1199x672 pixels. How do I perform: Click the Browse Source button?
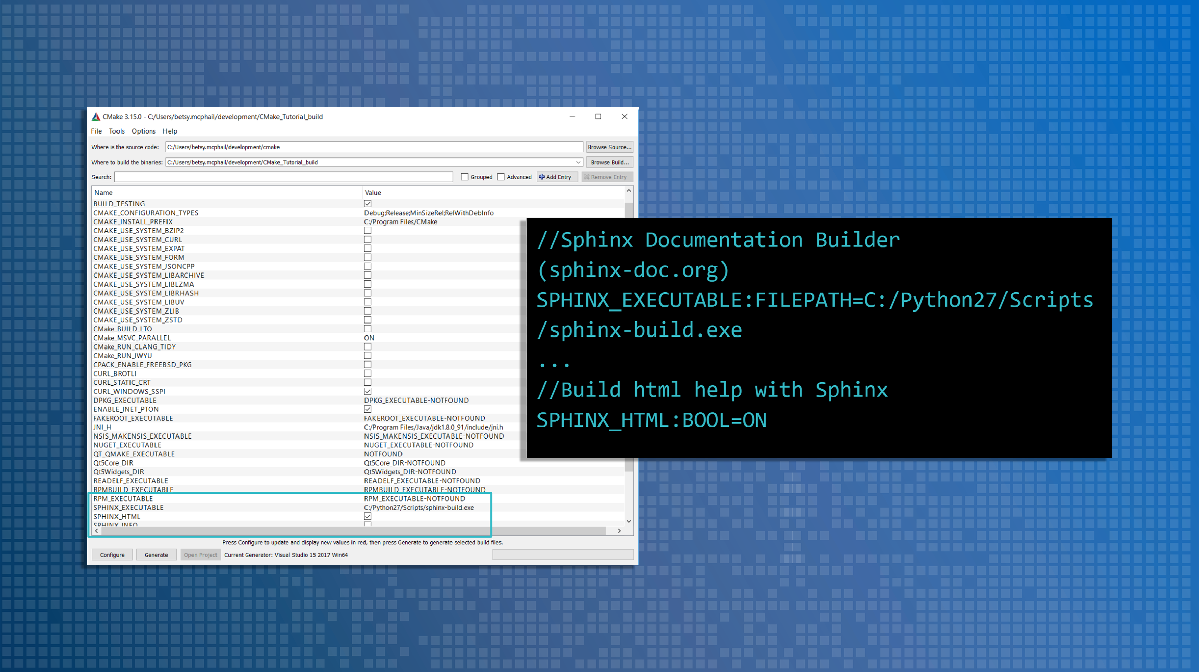click(x=610, y=147)
